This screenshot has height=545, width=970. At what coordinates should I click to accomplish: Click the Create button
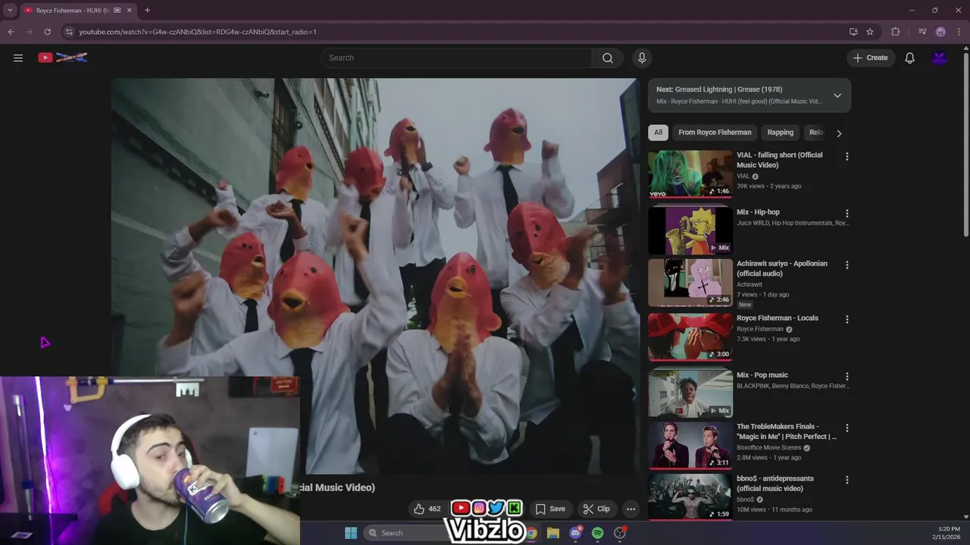[x=870, y=58]
